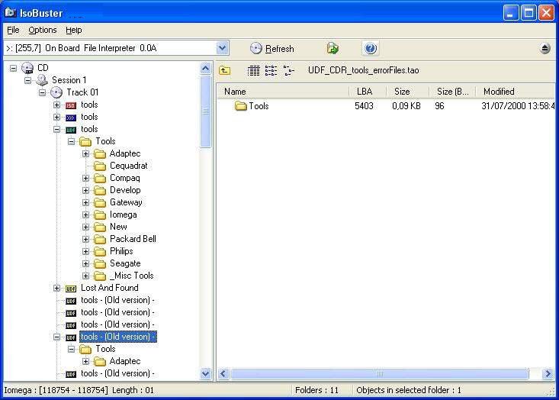Click the Refresh button
Image resolution: width=559 pixels, height=400 pixels.
point(272,49)
